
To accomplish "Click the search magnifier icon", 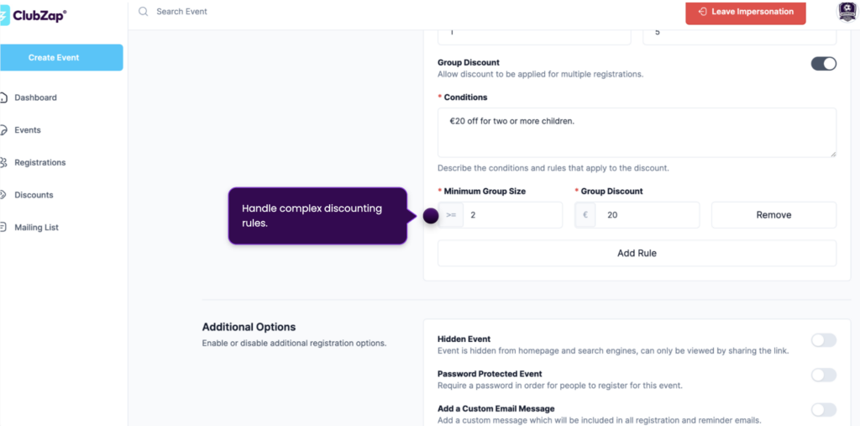I will point(143,12).
